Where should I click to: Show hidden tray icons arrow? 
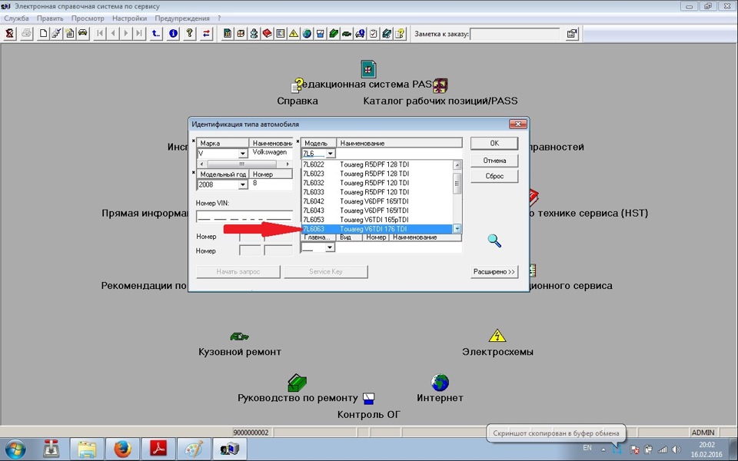click(603, 449)
